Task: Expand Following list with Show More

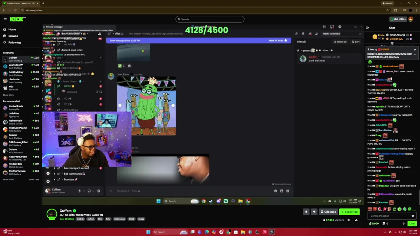Action: (x=8, y=95)
